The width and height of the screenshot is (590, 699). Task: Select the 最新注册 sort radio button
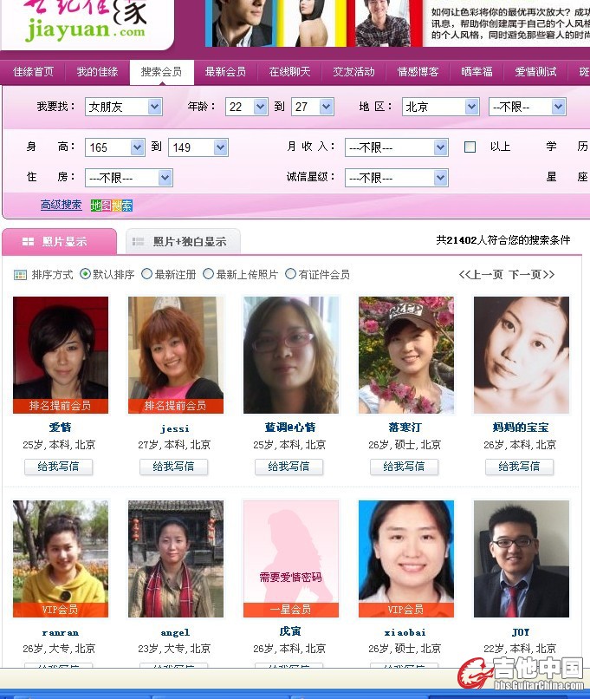[147, 274]
